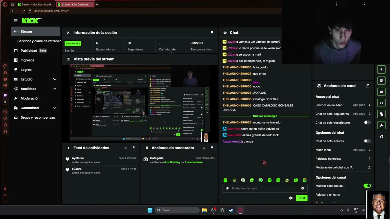Open chat settings gear icon
390x219 pixels.
pos(291,198)
